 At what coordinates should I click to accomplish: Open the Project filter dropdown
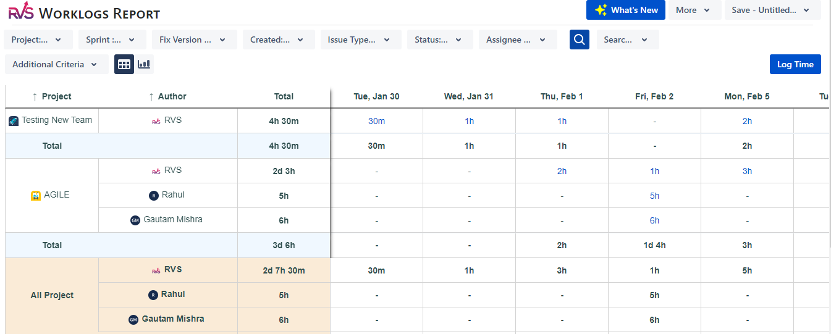[x=38, y=40]
